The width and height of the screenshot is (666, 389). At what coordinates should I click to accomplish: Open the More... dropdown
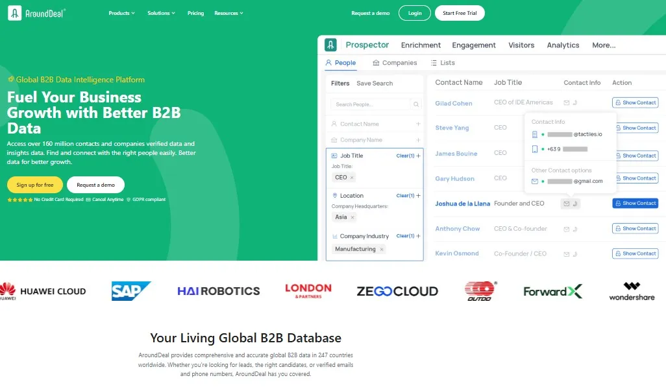point(603,45)
